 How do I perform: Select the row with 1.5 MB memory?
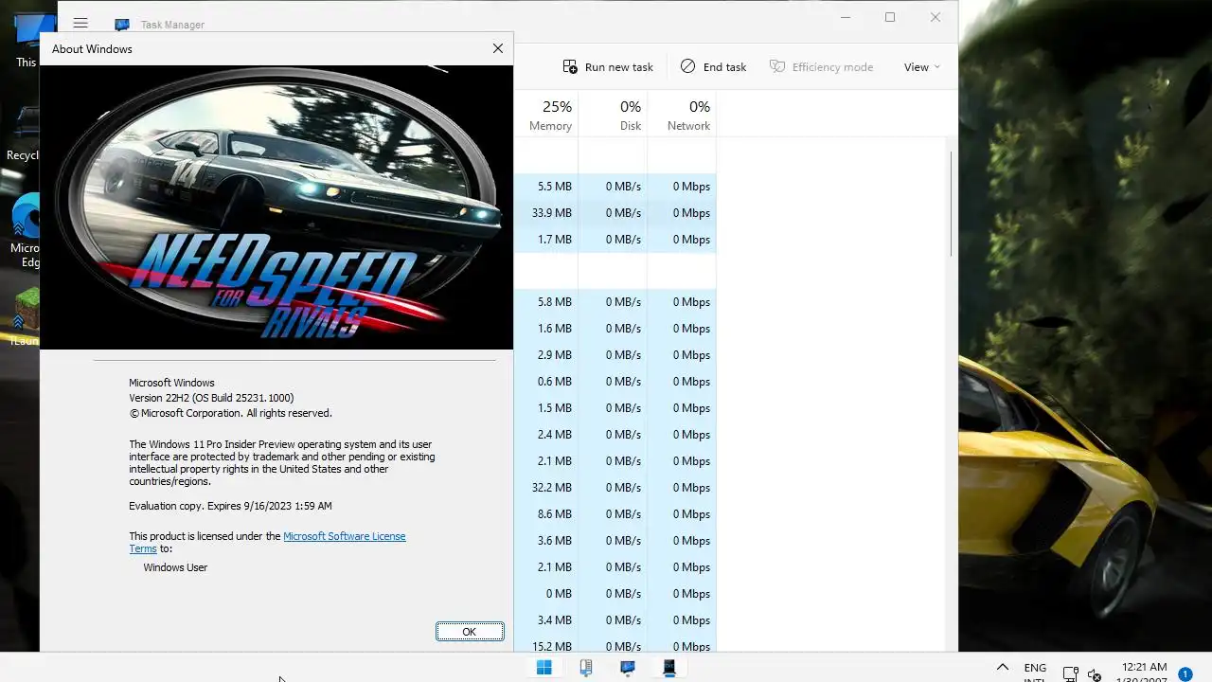pyautogui.click(x=615, y=408)
